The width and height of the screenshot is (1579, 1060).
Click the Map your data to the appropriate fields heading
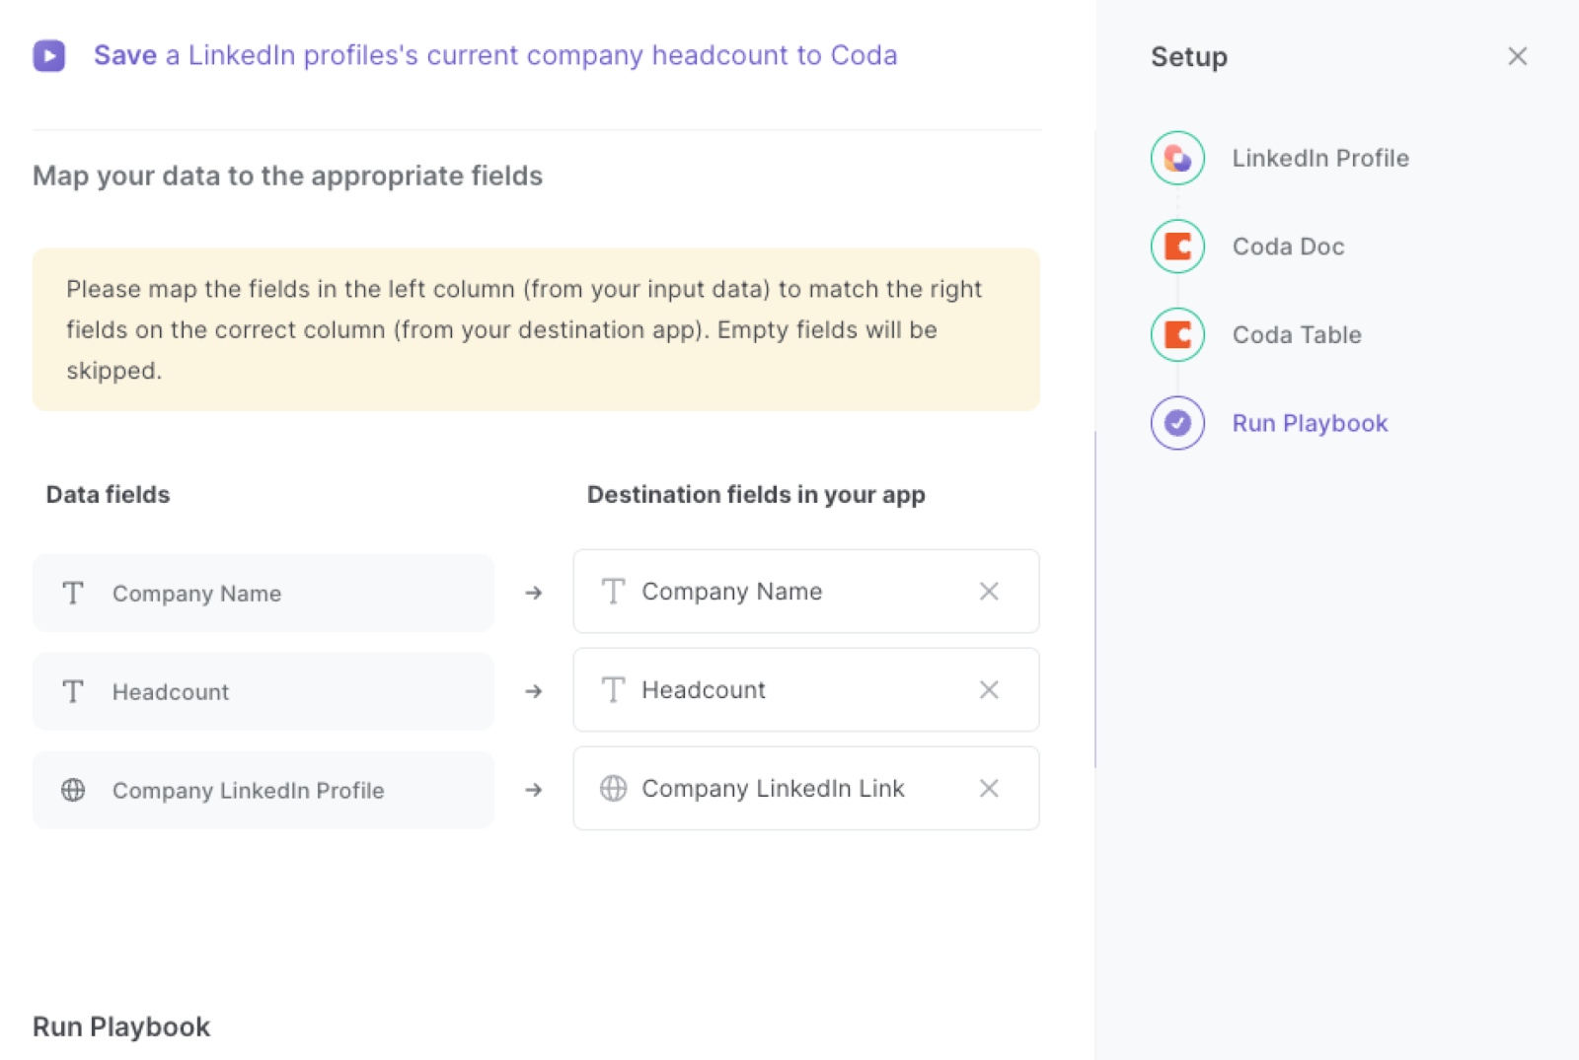[x=287, y=176]
